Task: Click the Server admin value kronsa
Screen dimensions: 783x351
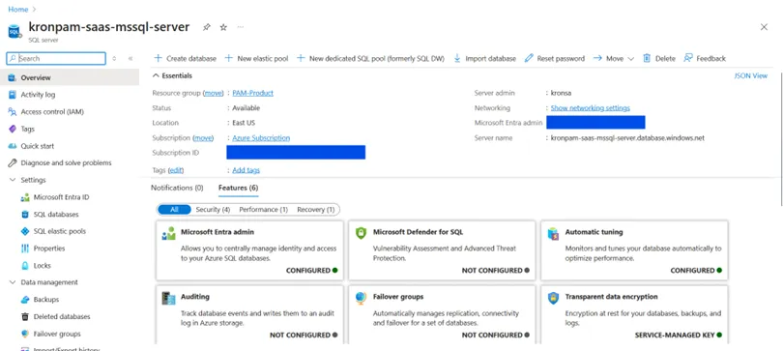Action: (x=562, y=93)
